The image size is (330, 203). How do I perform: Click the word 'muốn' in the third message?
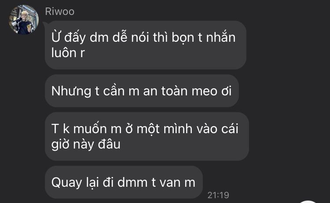90,128
